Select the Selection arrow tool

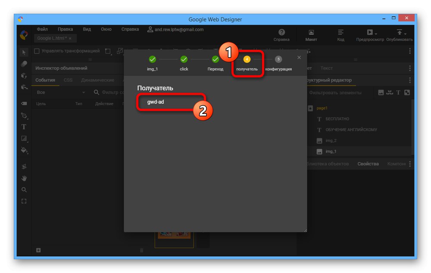click(24, 52)
